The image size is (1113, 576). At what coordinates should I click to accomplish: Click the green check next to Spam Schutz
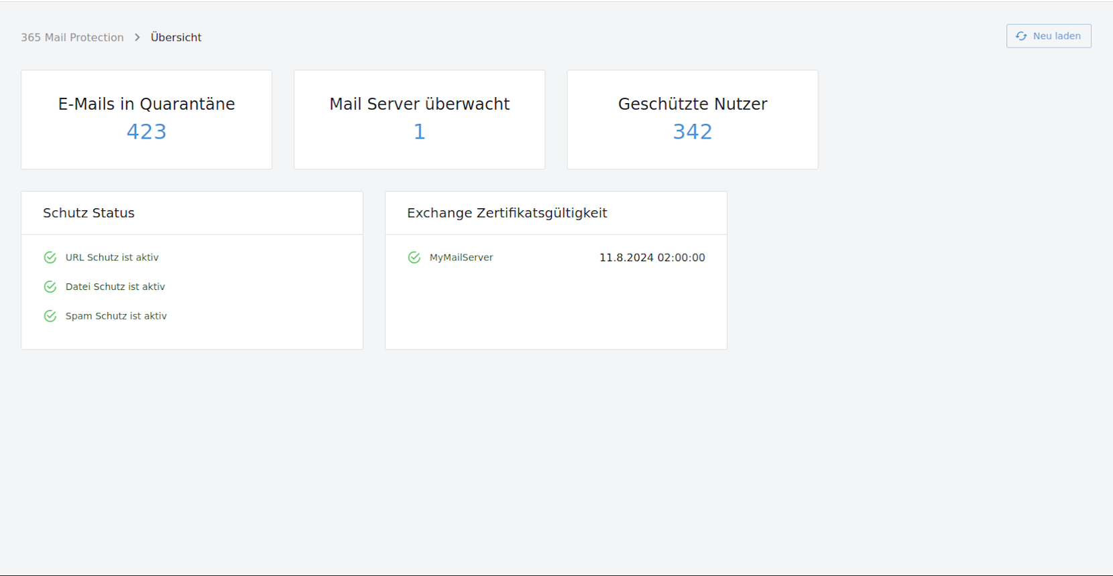[50, 316]
